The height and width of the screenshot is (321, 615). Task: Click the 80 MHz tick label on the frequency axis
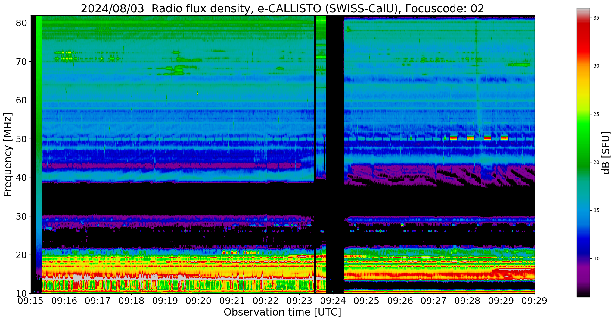pos(21,23)
